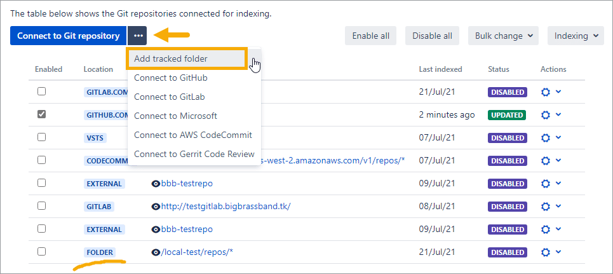Viewport: 613px width, 274px height.
Task: Click the eye icon beside /local-test/repos/*
Action: [x=156, y=252]
